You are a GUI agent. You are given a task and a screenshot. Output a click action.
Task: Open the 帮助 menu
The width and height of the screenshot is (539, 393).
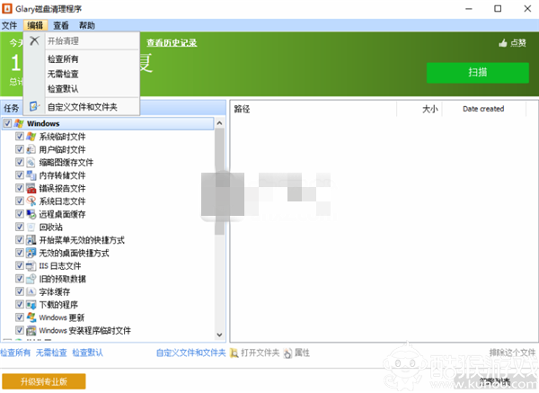[x=86, y=25]
